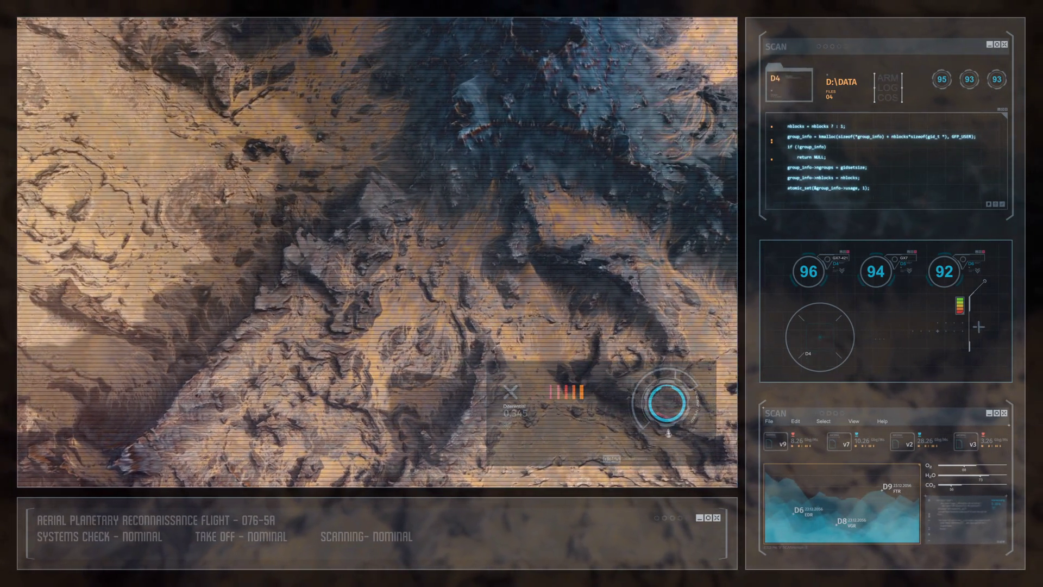
Task: Open the View menu in the SCAN window
Action: pos(853,421)
